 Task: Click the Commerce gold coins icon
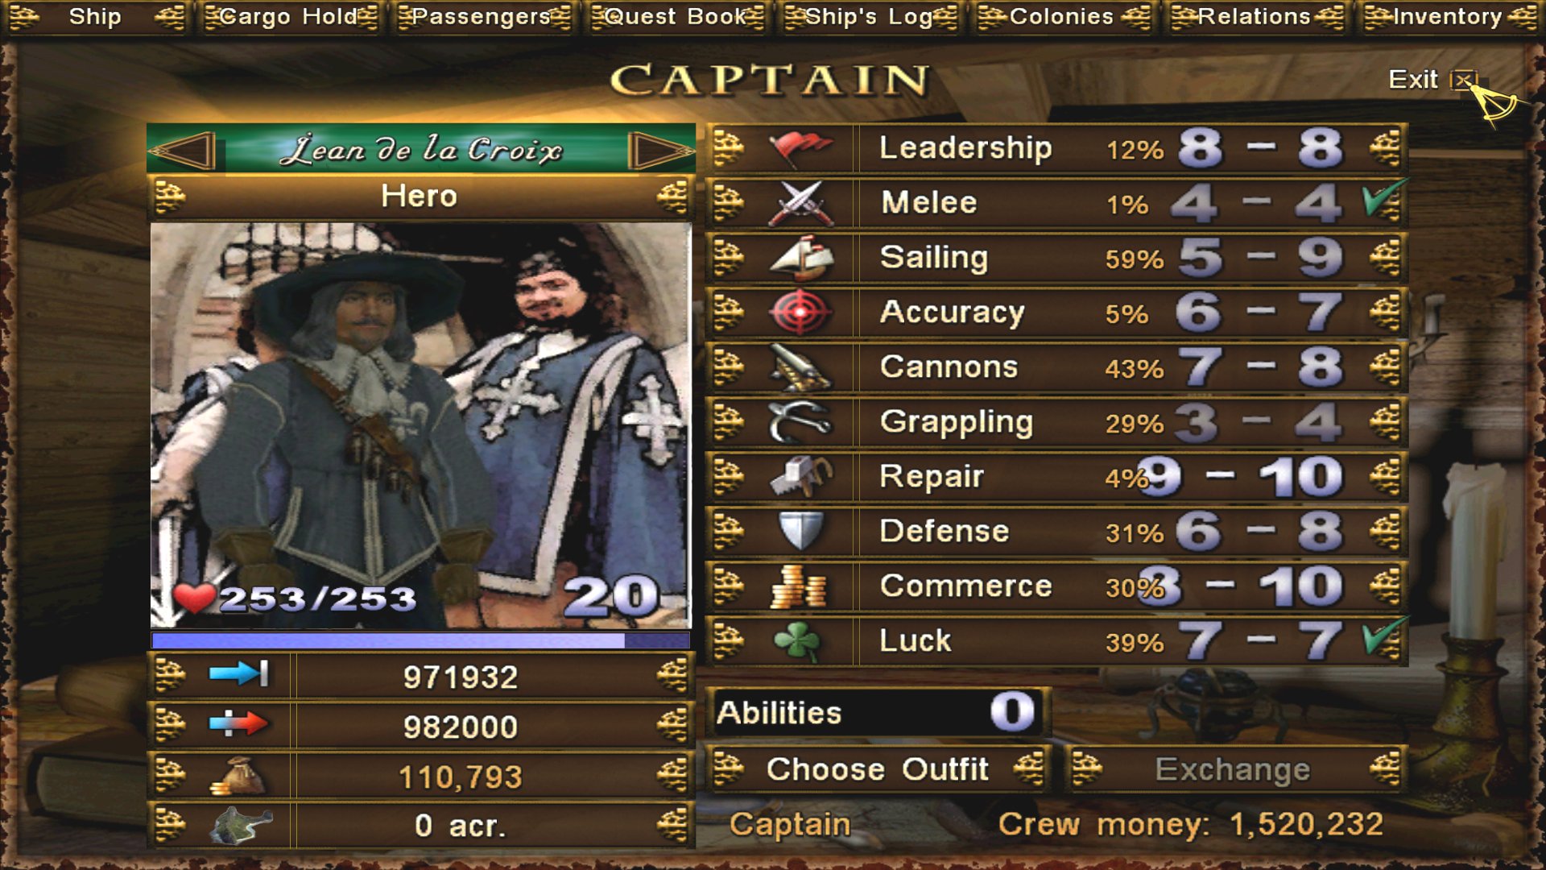[x=800, y=586]
